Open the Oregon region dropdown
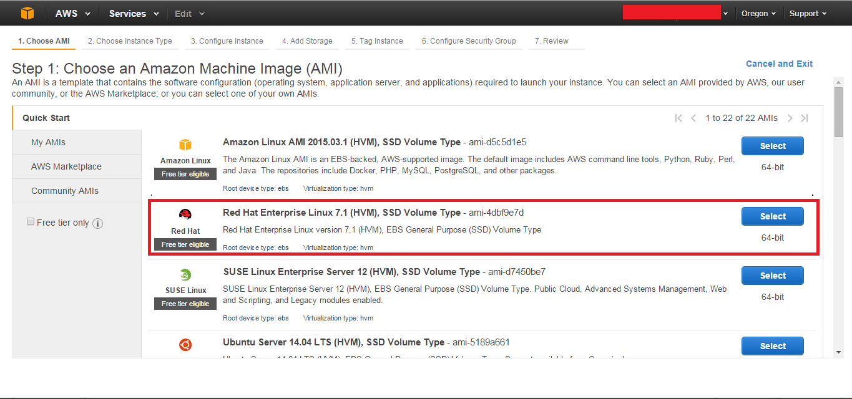This screenshot has width=852, height=399. click(758, 14)
